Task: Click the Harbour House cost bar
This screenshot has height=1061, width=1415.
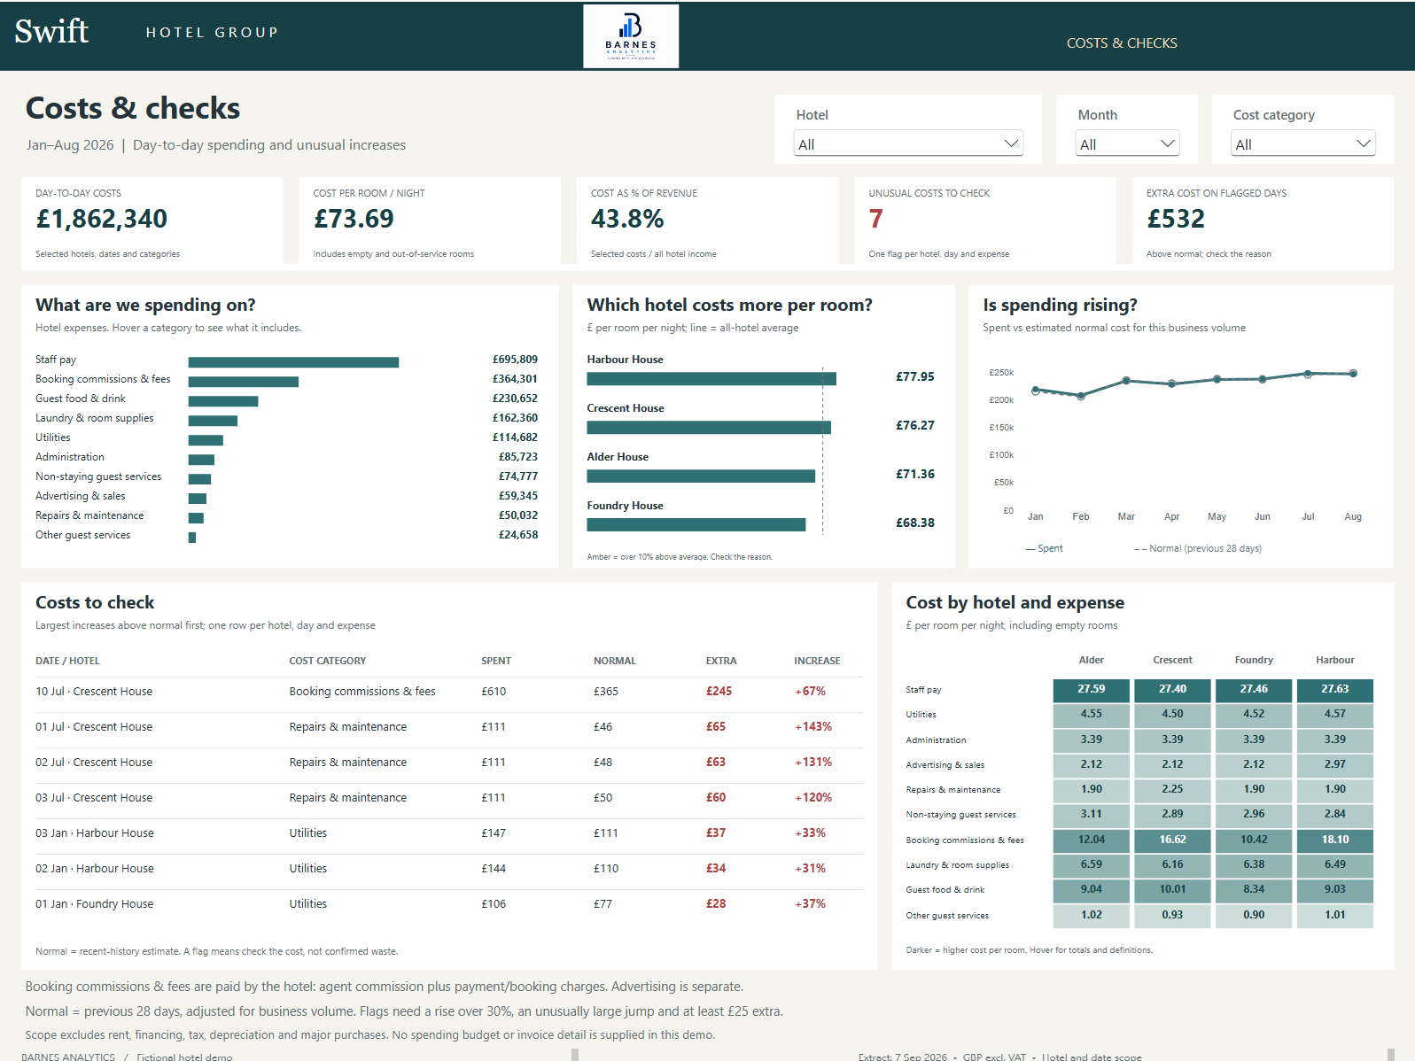Action: click(x=711, y=379)
